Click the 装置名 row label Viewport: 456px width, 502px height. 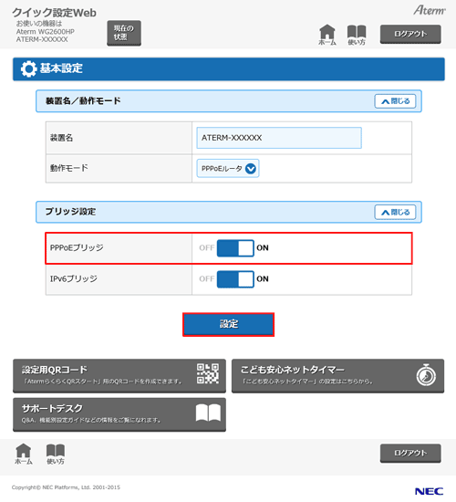coord(61,138)
